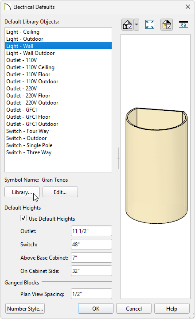Select Outlet - 220V Outdoor entry
Screen dimensions: 195x319
58,103
